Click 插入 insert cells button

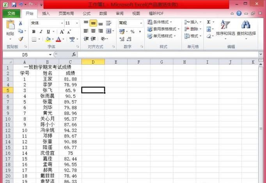[x=193, y=22]
